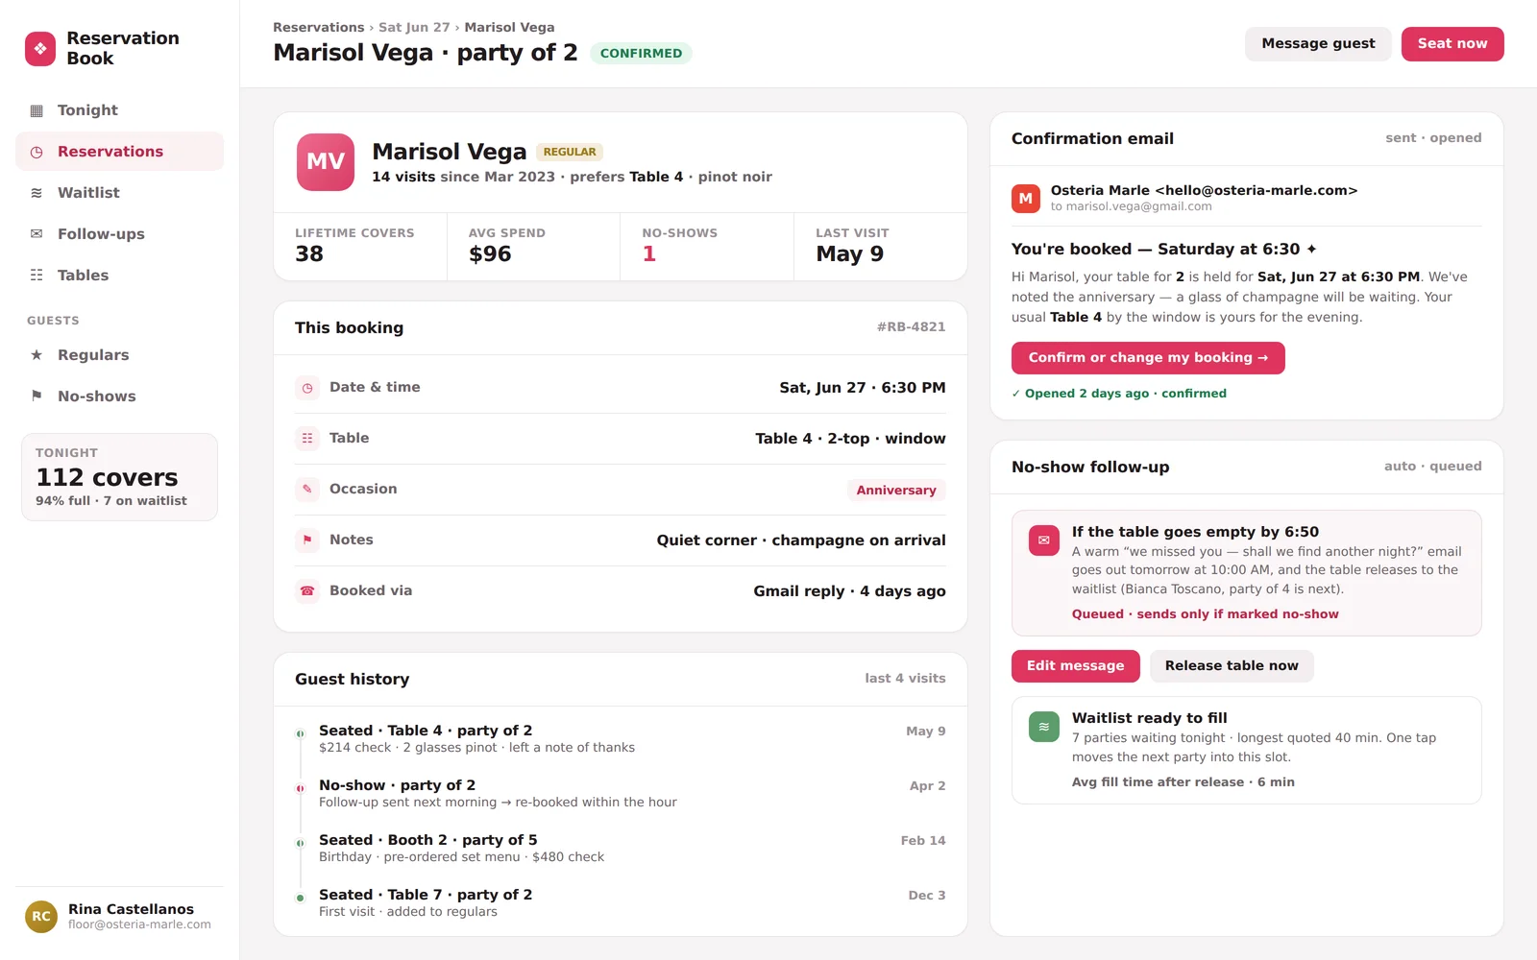The width and height of the screenshot is (1537, 960).
Task: Click the Waitlist ready to fill icon
Action: (1044, 727)
